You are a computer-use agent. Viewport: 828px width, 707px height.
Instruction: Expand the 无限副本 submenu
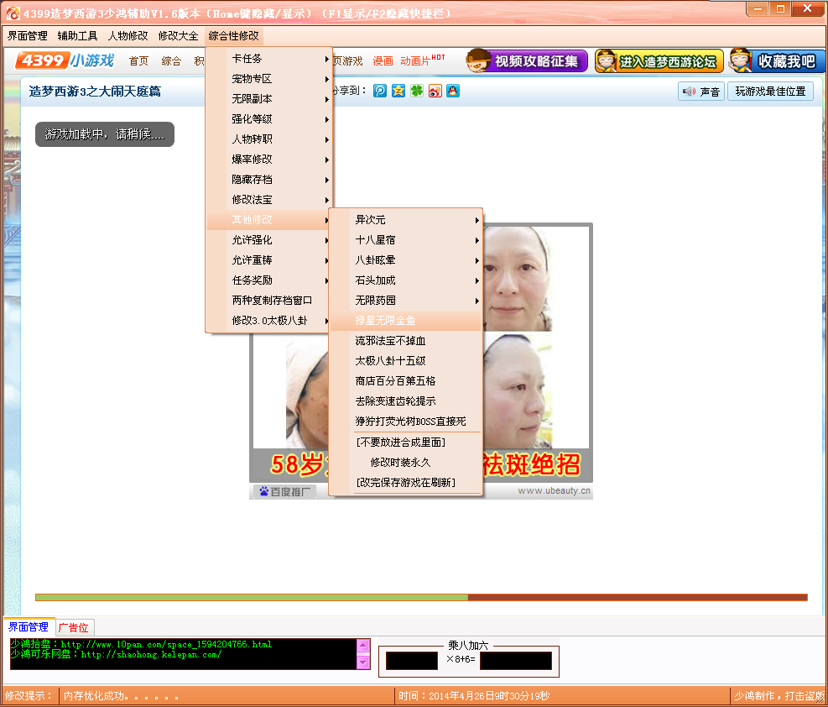pos(268,99)
